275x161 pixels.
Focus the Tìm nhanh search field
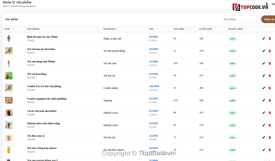(240, 19)
